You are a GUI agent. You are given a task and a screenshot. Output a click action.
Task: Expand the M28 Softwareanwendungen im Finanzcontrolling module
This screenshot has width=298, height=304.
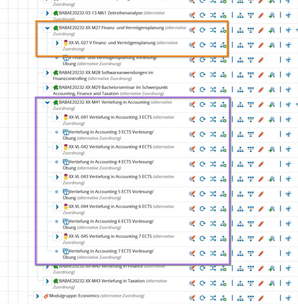coord(47,73)
